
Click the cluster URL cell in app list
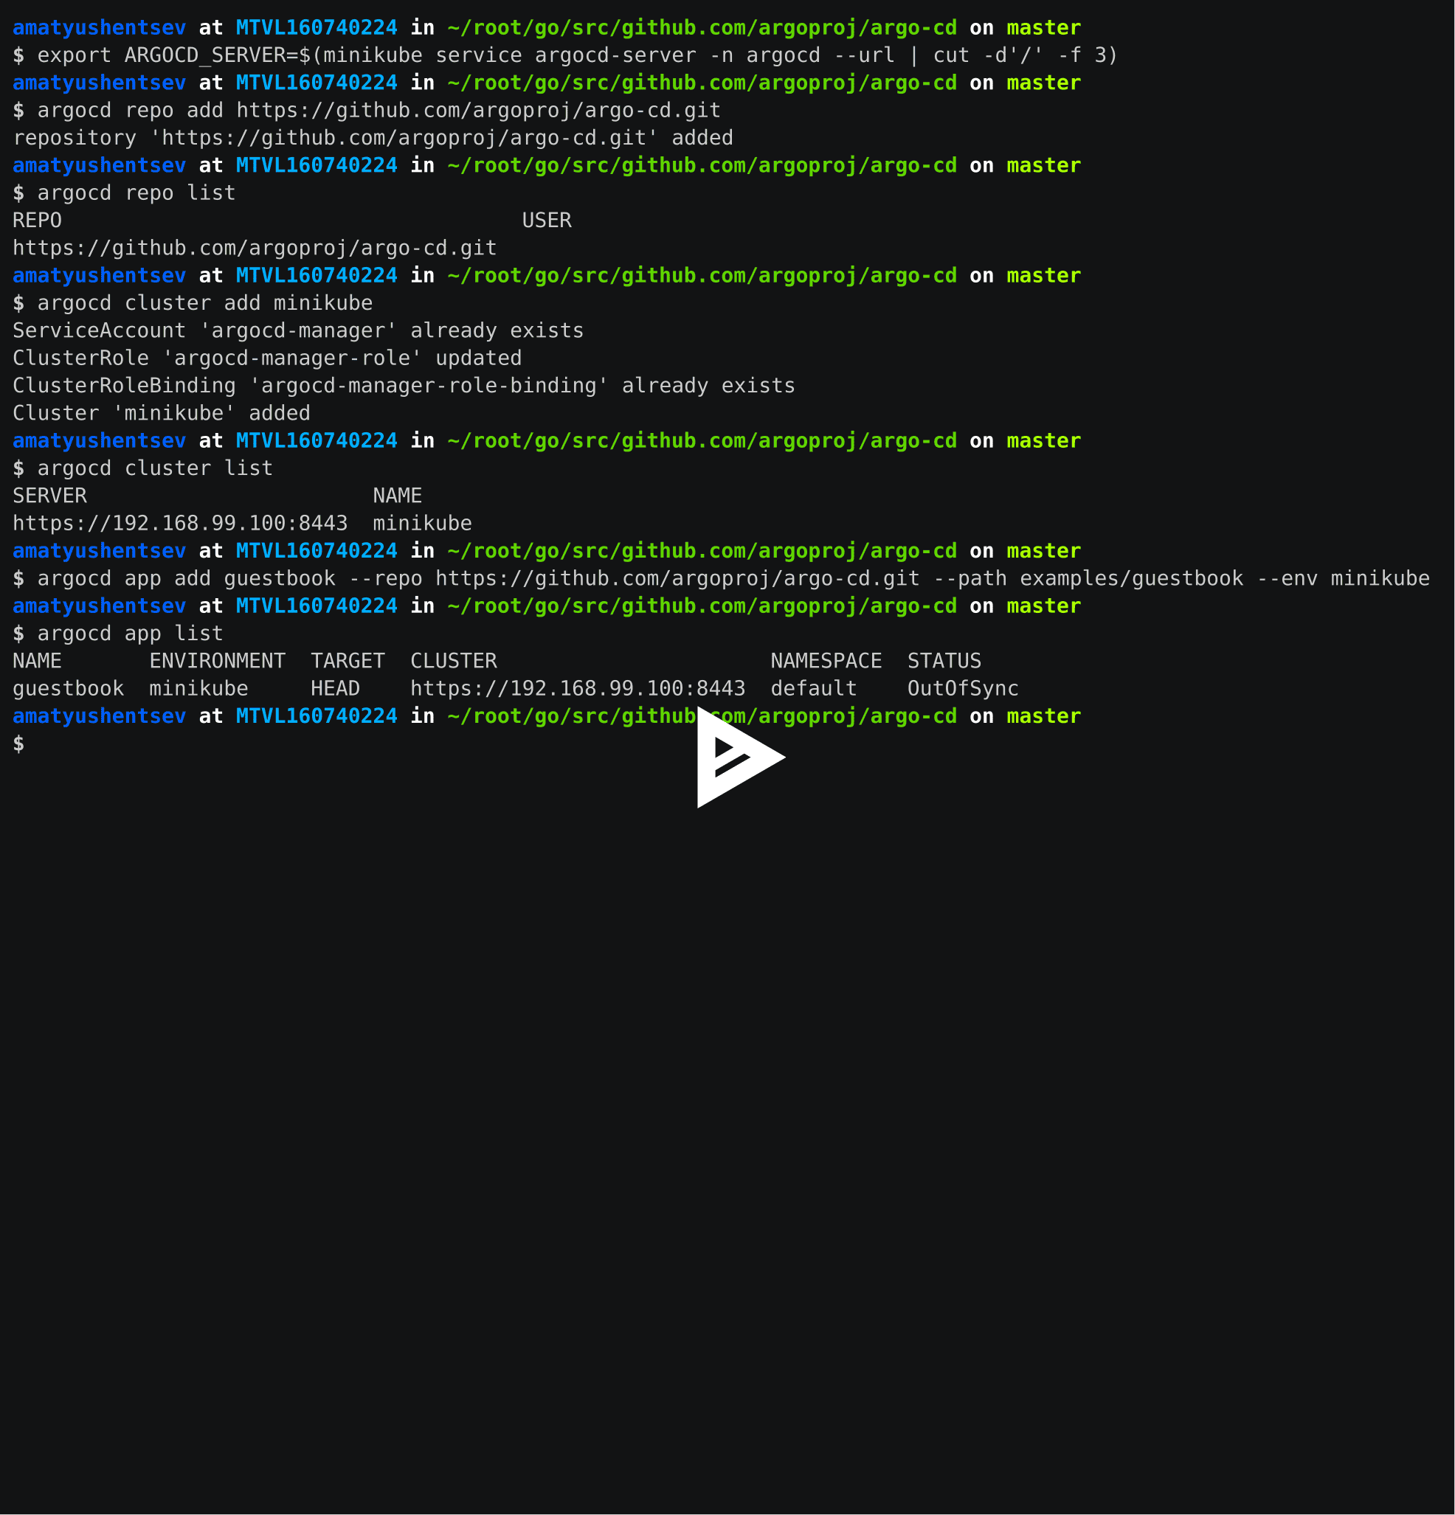(x=578, y=689)
